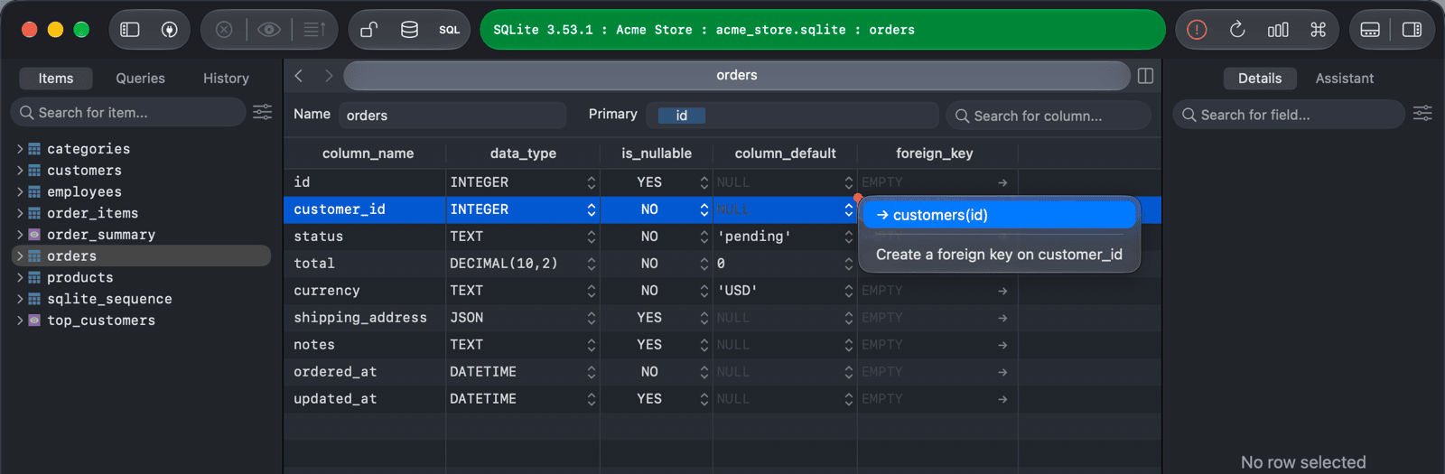Screen dimensions: 1445x474
Task: Click the connection plug icon in toolbar
Action: [169, 30]
